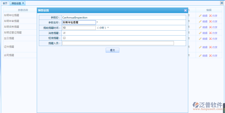This screenshot has height=113, width=225.
Task: Click the 提前提醒时间 hours input
Action: tap(79, 28)
